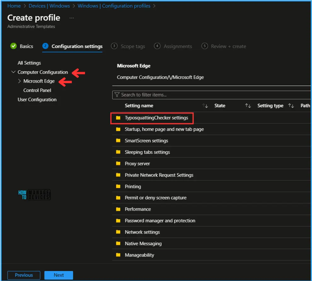Click the TyposquattingChecker settings folder icon

[118, 118]
